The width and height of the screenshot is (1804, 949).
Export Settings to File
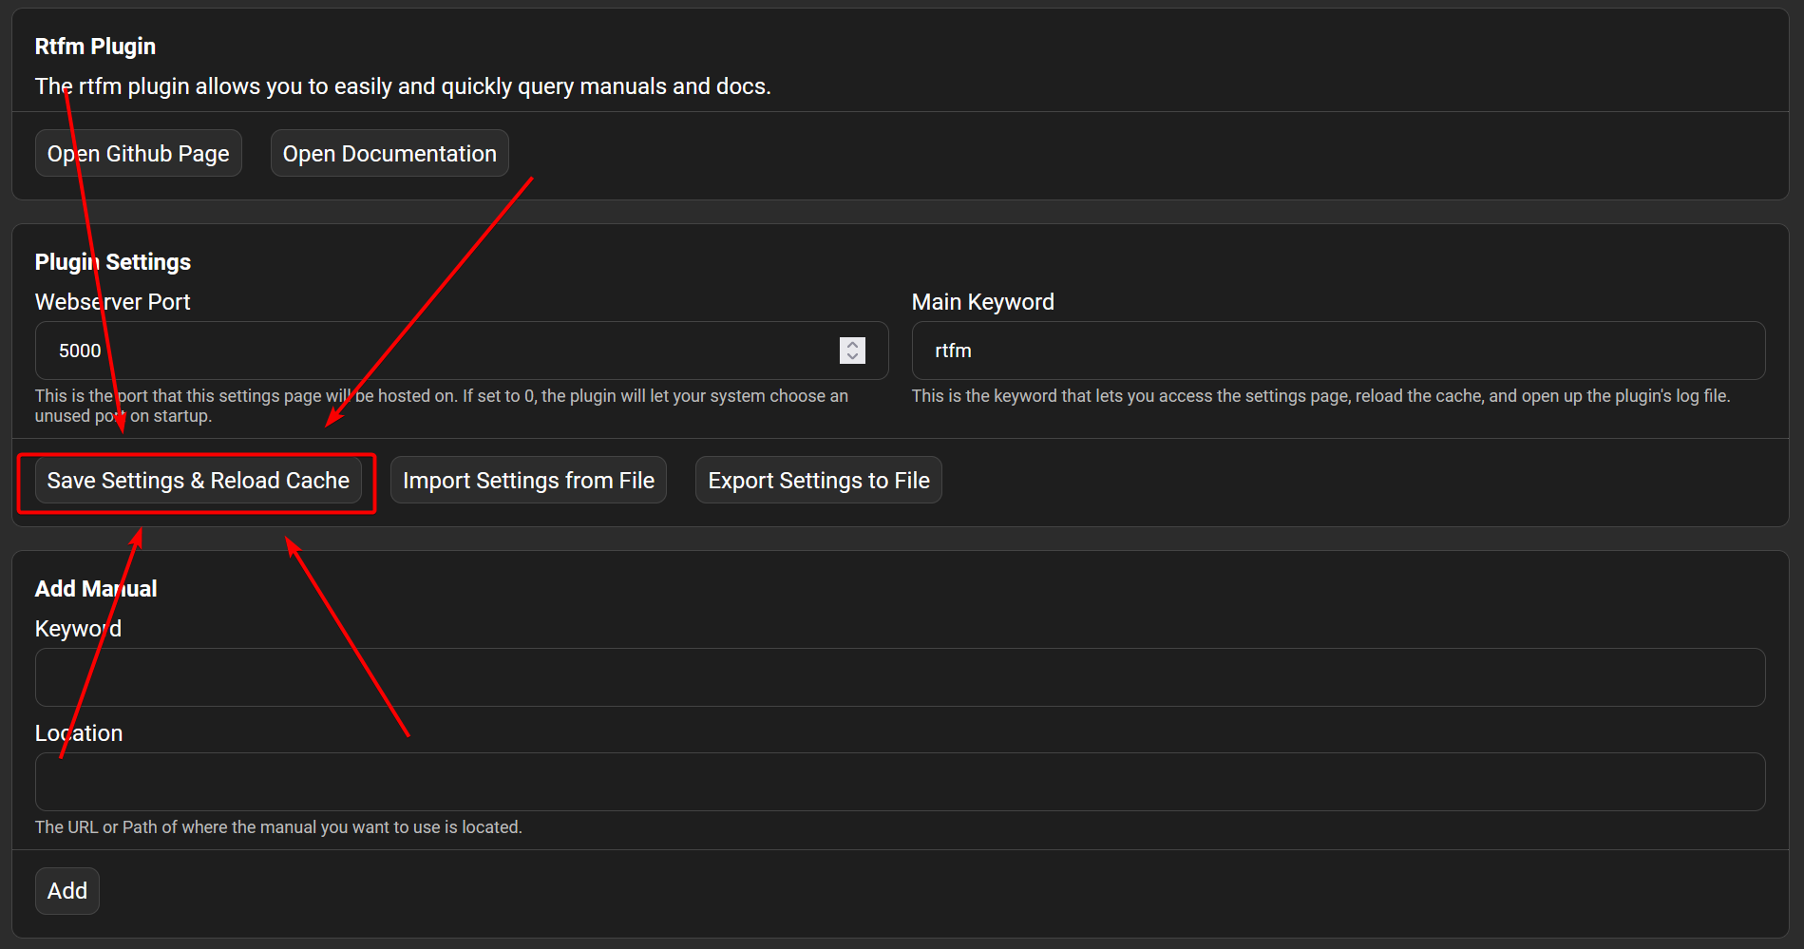819,480
